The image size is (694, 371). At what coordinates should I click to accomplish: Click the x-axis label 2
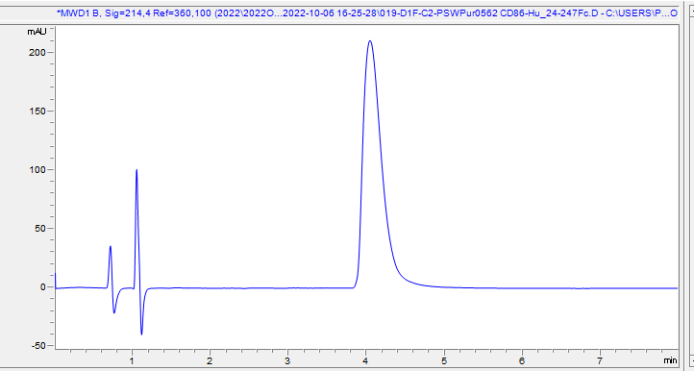point(210,360)
